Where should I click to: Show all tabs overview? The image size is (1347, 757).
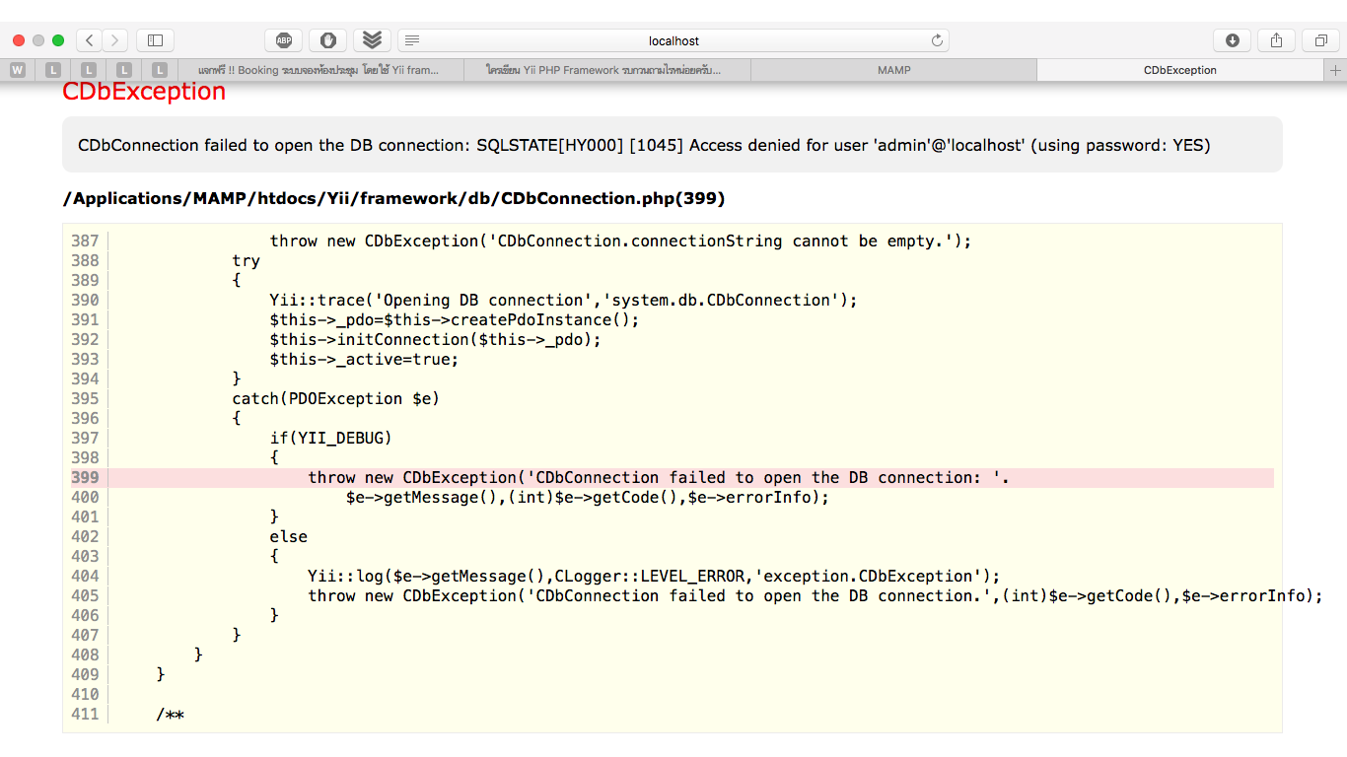(1320, 40)
